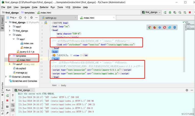This screenshot has width=195, height=116.
Task: Close the index.html tab
Action: click(114, 18)
